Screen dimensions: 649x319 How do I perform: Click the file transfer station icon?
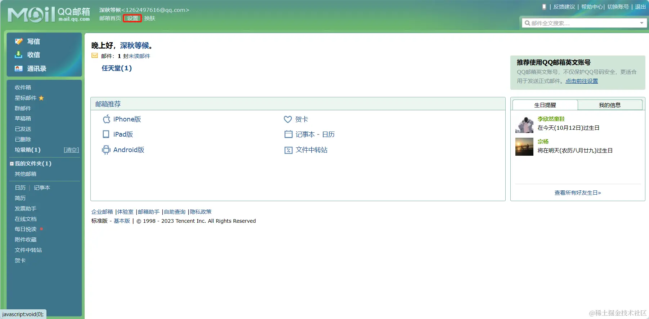click(288, 150)
